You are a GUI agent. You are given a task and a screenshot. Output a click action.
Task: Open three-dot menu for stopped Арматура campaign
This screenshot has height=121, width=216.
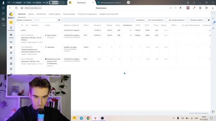[x=41, y=59]
